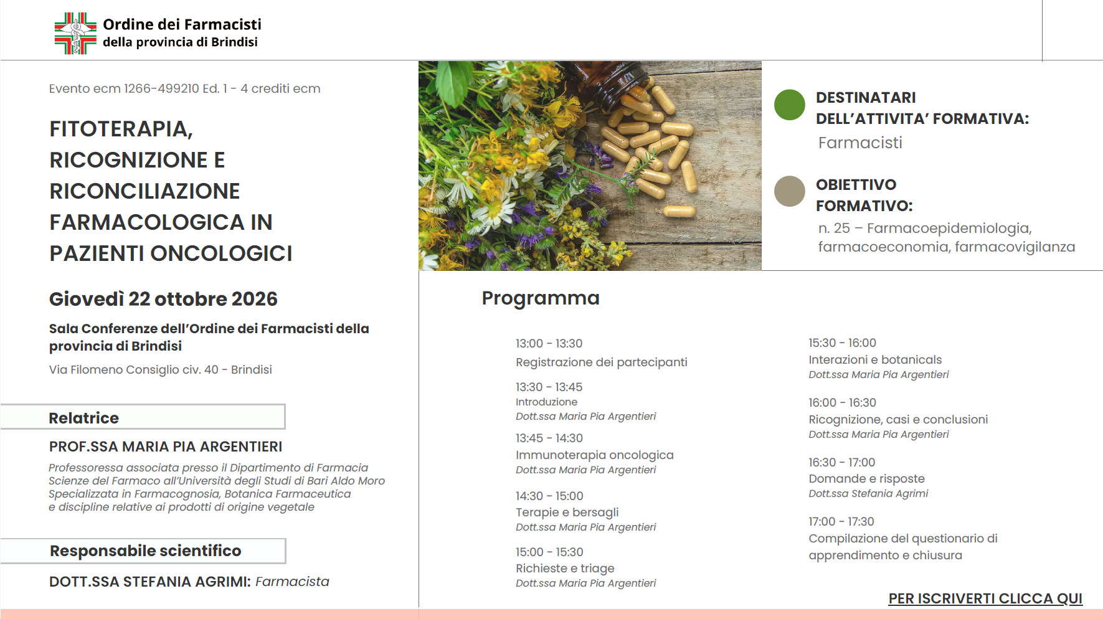Select the Responsabile scientifico section header
The height and width of the screenshot is (619, 1103).
click(143, 551)
